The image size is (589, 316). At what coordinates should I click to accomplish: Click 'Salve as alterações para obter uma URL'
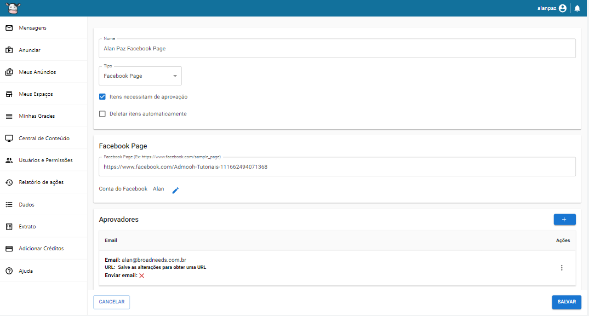162,268
